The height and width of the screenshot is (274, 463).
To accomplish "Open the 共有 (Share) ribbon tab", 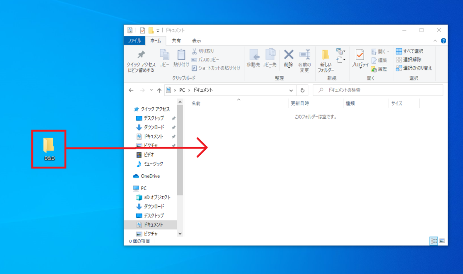I will [176, 41].
